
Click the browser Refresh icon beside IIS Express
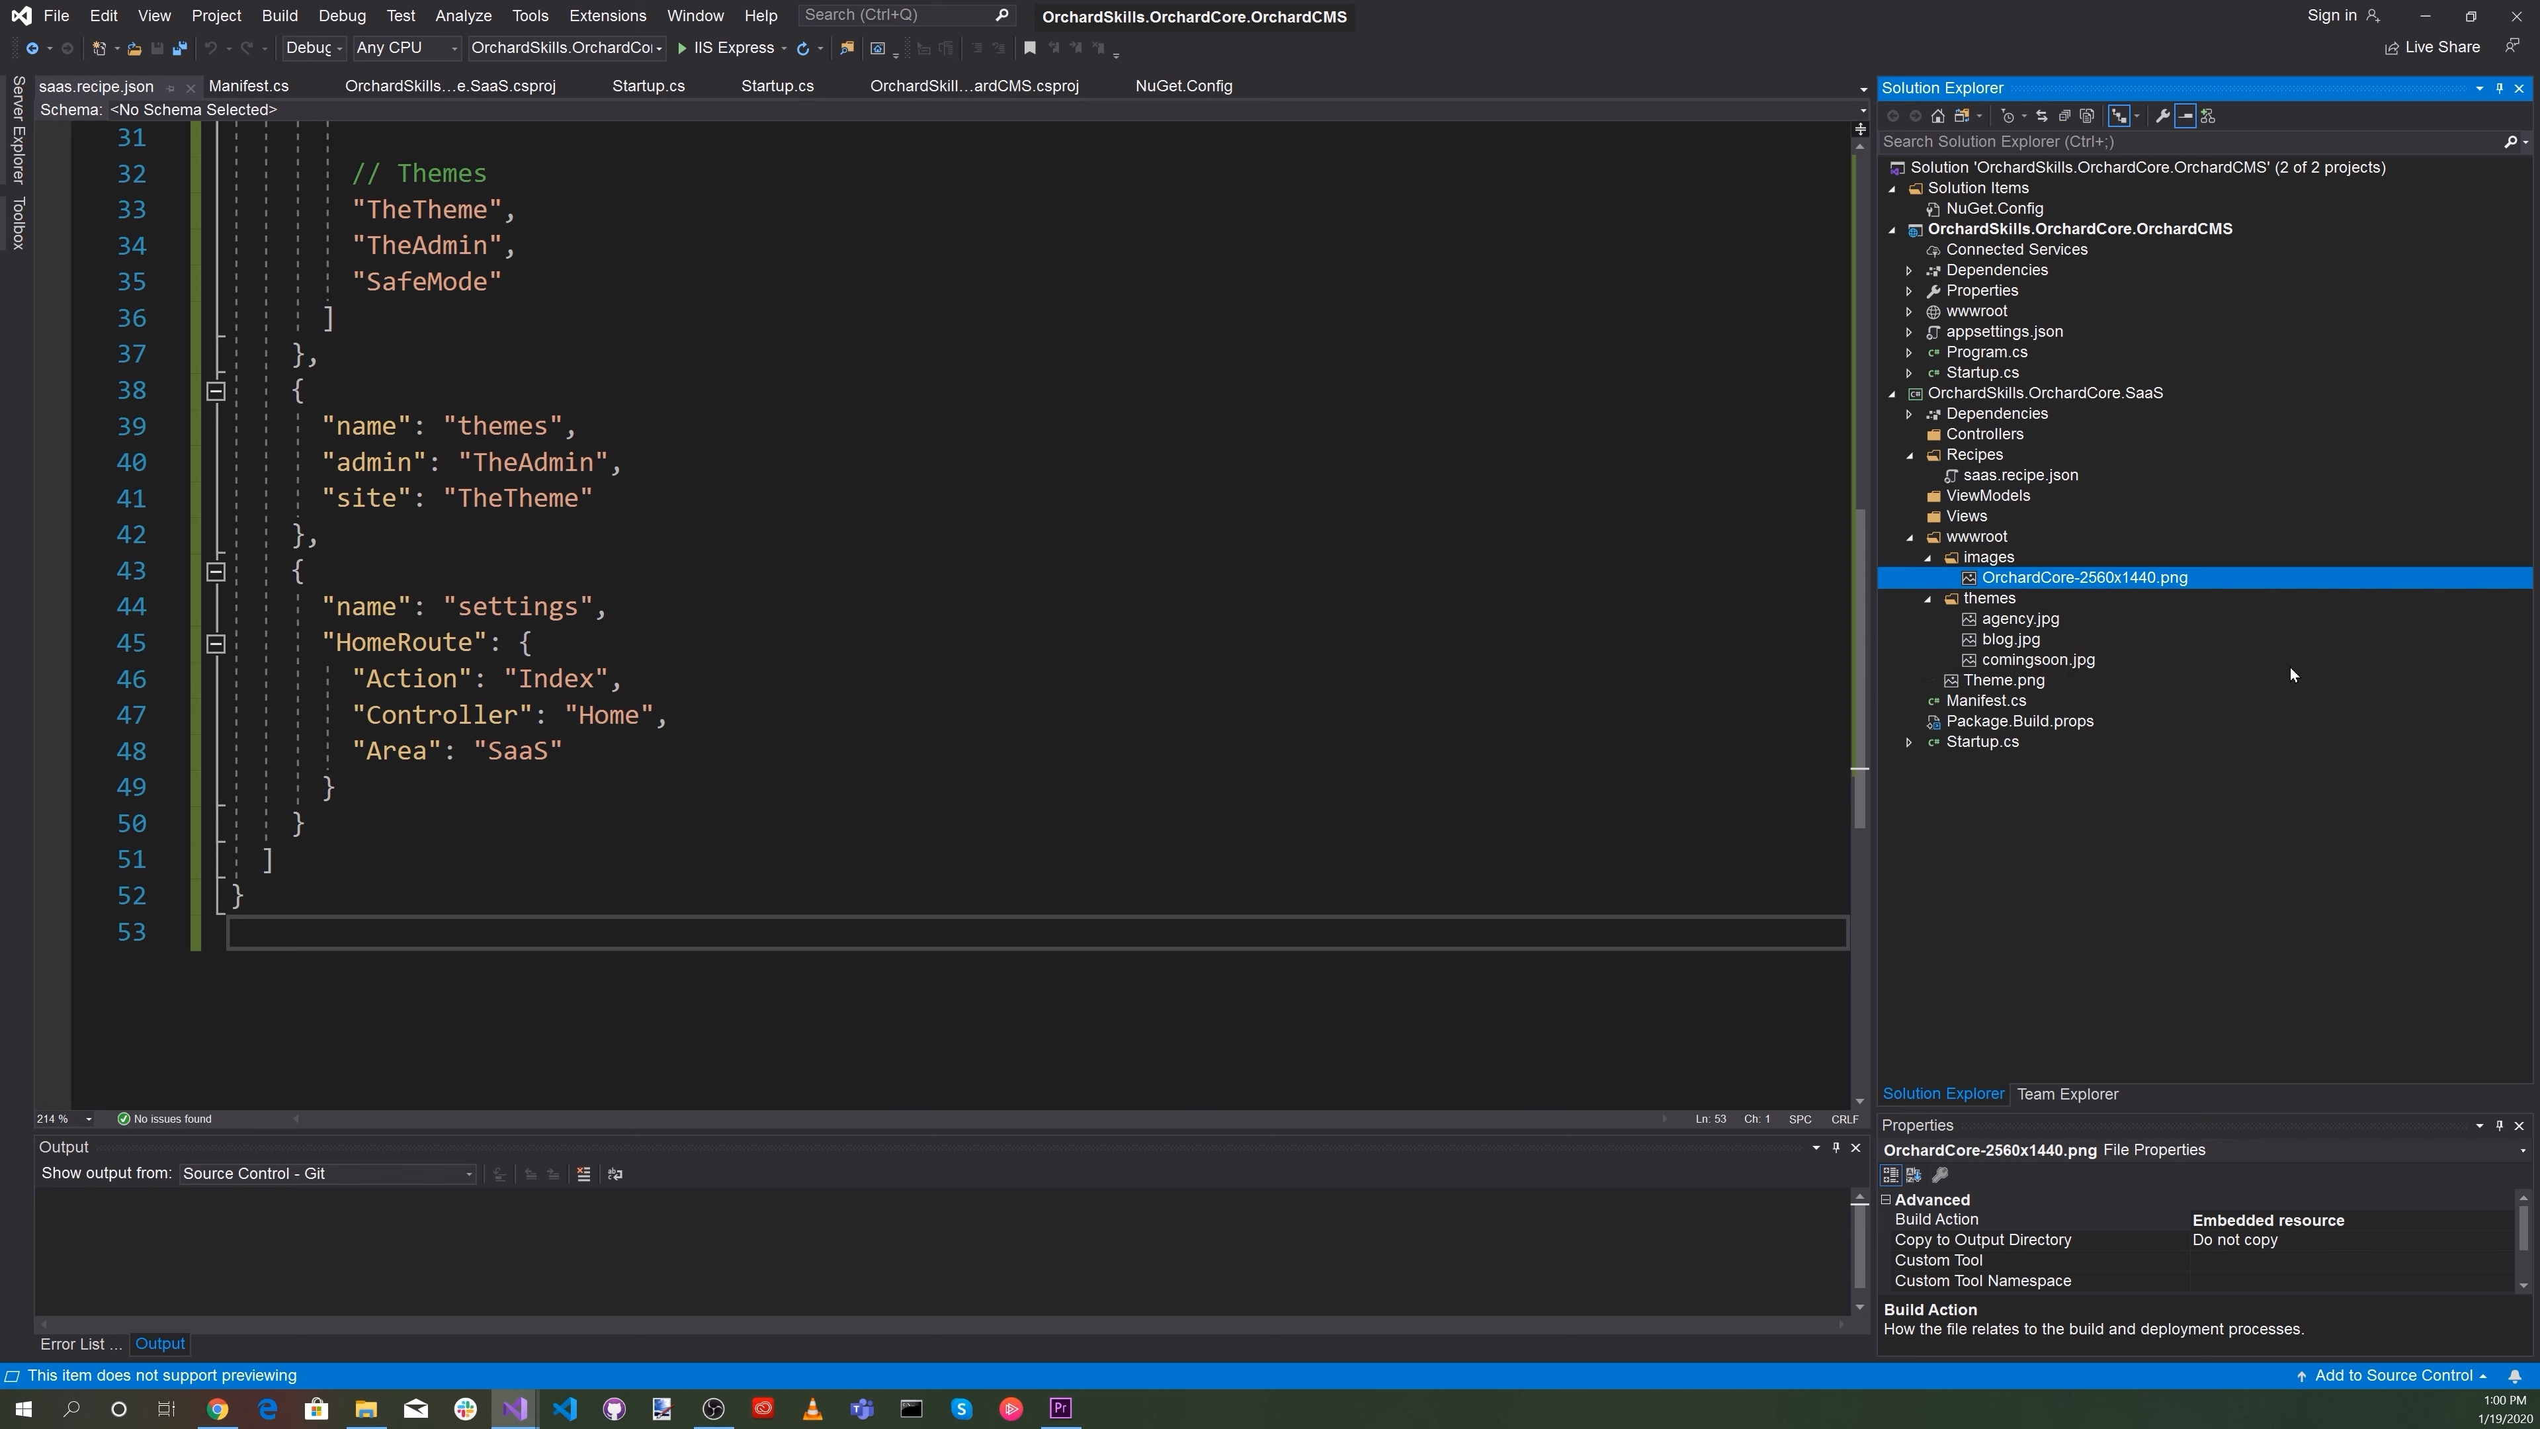pos(802,48)
